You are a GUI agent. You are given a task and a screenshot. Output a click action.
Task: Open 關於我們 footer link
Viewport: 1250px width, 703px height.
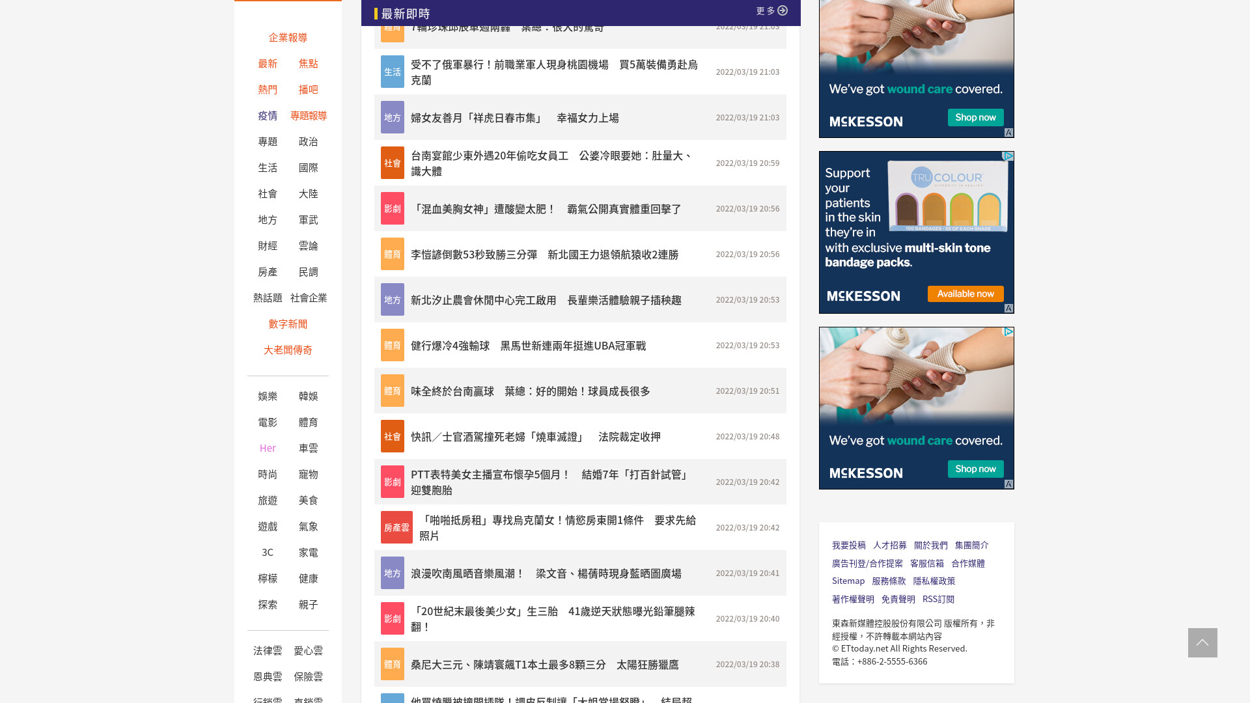931,545
